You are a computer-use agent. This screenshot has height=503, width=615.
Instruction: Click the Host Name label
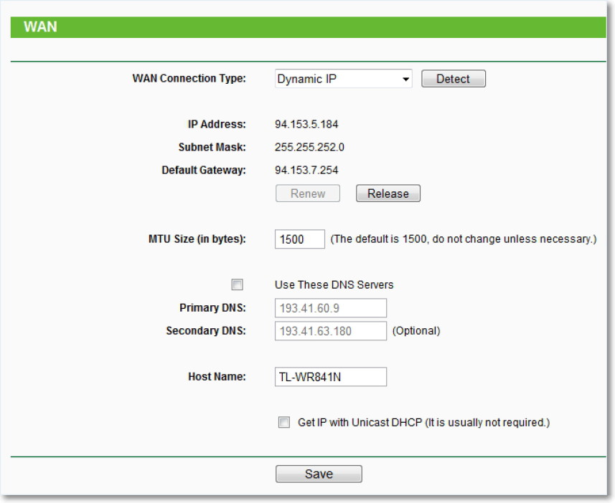tap(217, 376)
